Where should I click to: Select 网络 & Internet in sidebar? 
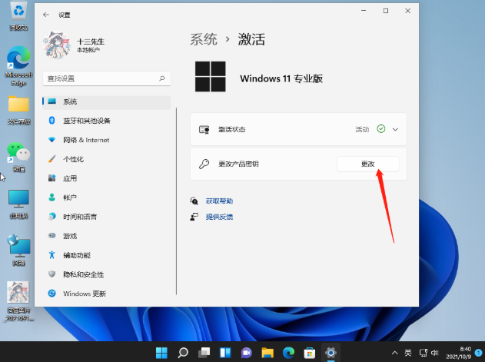tap(85, 140)
